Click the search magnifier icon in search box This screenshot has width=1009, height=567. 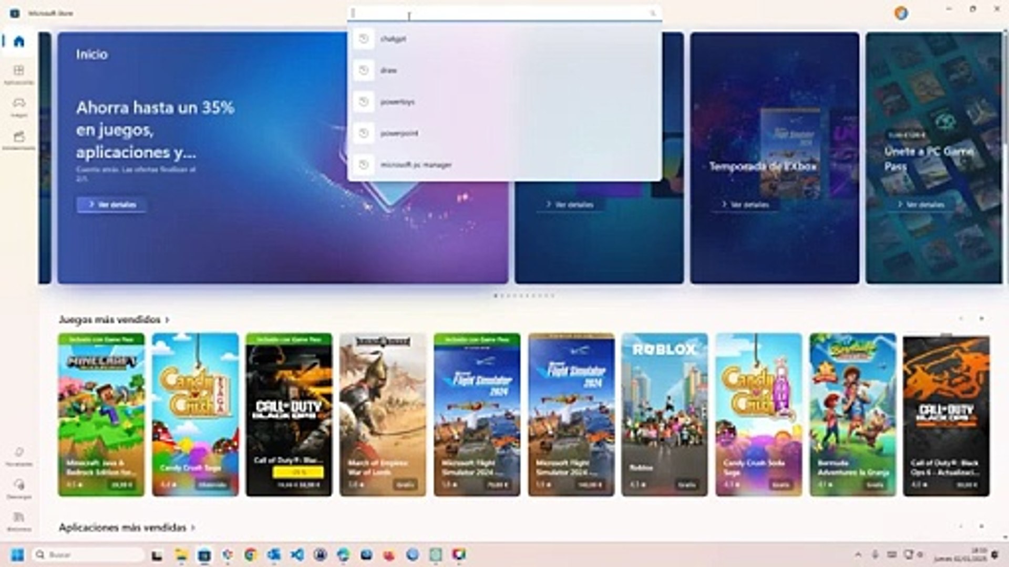[653, 13]
